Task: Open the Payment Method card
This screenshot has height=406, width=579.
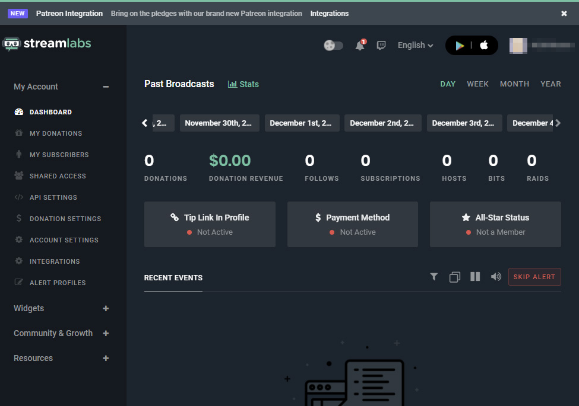Action: click(353, 225)
